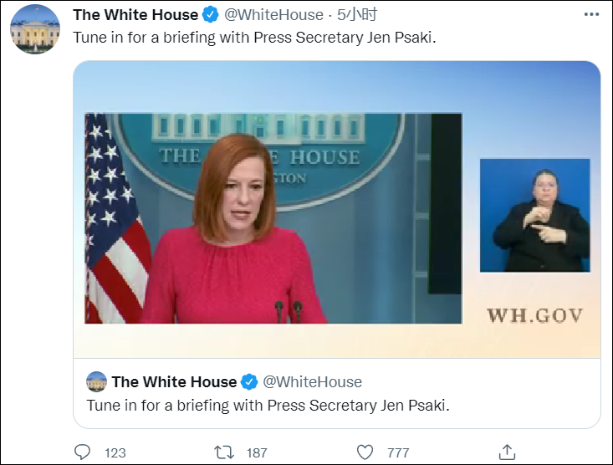Click the White House profile avatar
The height and width of the screenshot is (465, 613).
click(x=35, y=29)
